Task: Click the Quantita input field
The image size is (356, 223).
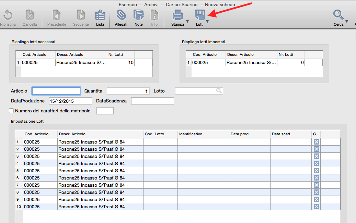Action: click(x=128, y=91)
